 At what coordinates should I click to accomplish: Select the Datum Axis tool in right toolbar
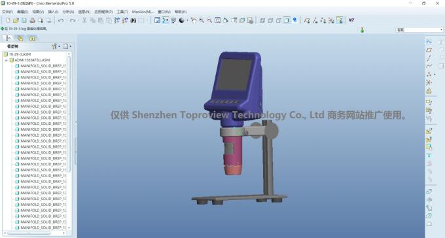(x=429, y=58)
